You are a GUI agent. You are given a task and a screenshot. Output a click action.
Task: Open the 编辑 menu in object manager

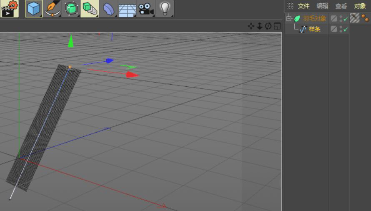(x=322, y=6)
